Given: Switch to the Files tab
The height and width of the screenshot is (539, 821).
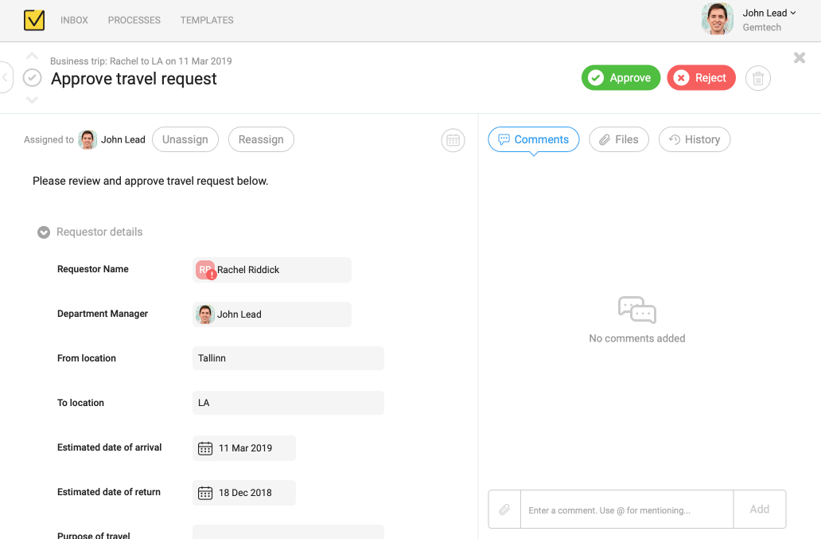Looking at the screenshot, I should click(x=619, y=139).
